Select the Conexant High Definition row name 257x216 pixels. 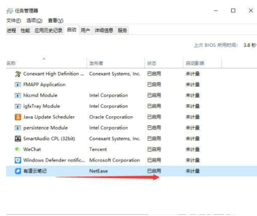pyautogui.click(x=54, y=74)
